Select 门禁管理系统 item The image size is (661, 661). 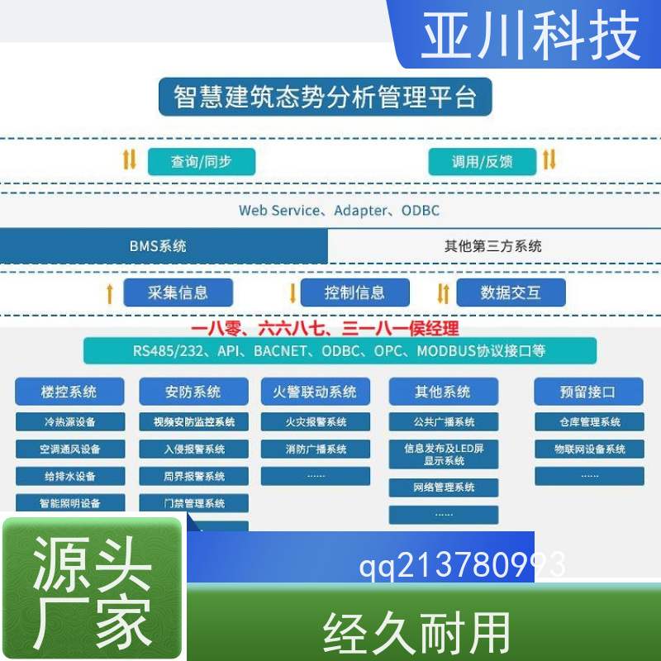tap(194, 503)
